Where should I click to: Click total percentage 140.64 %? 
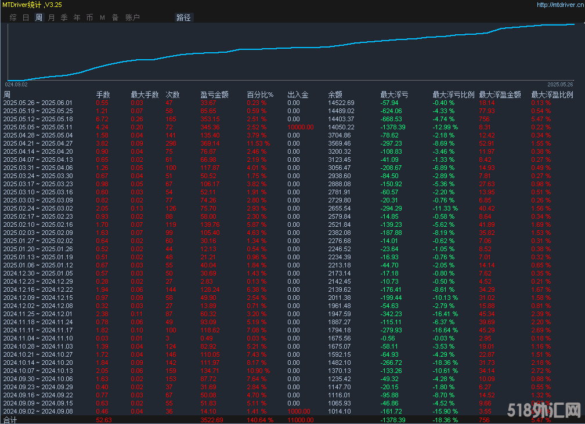(260, 420)
